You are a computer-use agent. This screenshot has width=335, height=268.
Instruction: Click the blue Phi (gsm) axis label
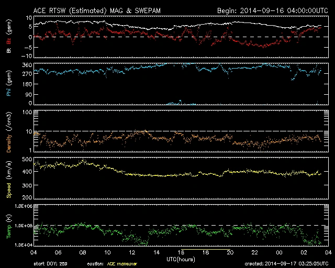[9, 84]
